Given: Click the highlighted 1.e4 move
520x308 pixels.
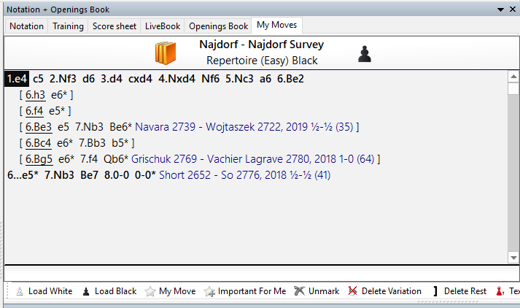Looking at the screenshot, I should pyautogui.click(x=17, y=79).
